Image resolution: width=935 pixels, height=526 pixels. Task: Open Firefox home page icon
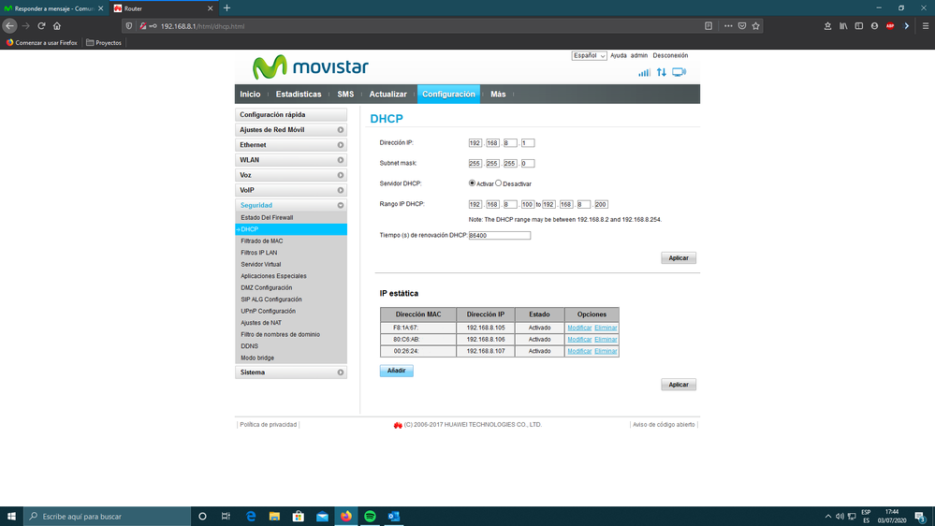click(57, 25)
